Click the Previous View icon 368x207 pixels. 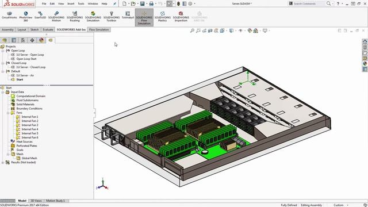tap(204, 30)
